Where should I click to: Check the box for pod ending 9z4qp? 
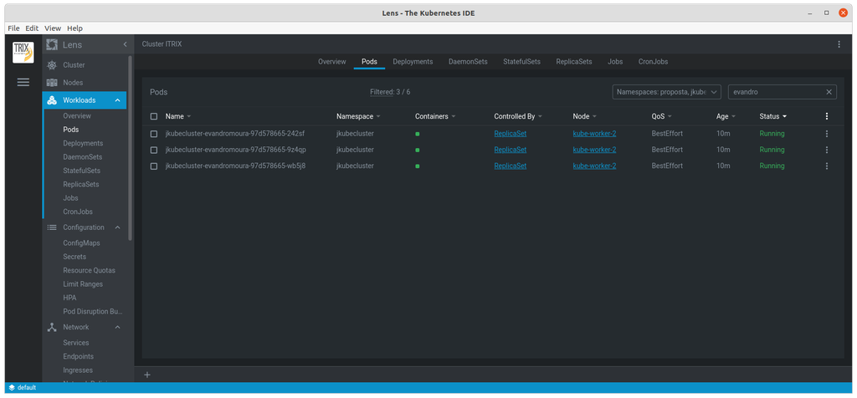coord(154,150)
